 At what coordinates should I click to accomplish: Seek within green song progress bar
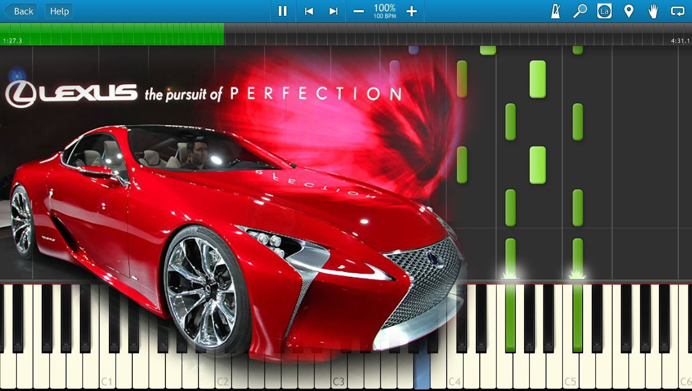pyautogui.click(x=112, y=34)
